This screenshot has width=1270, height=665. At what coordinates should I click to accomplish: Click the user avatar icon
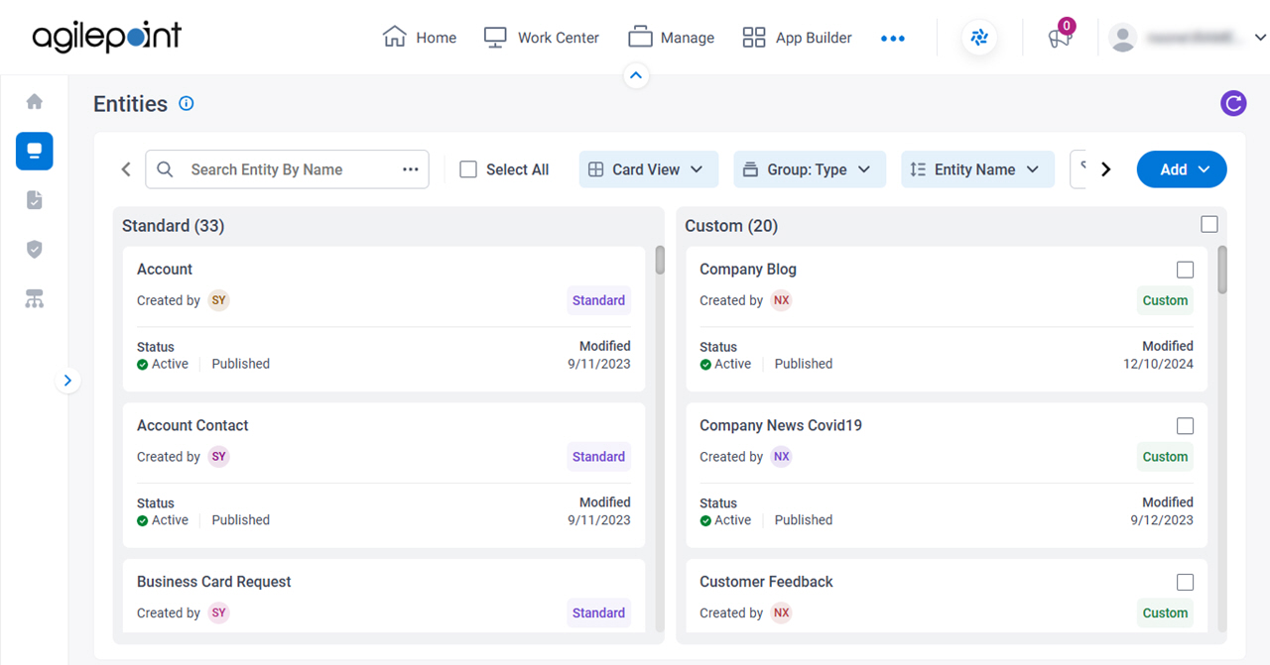(x=1123, y=38)
